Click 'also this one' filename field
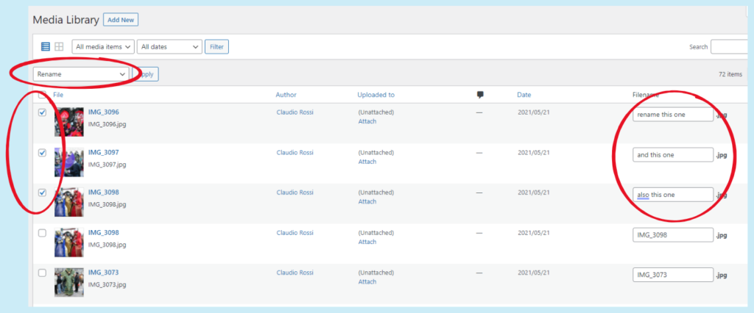Screen dimensions: 754x313 pos(673,195)
